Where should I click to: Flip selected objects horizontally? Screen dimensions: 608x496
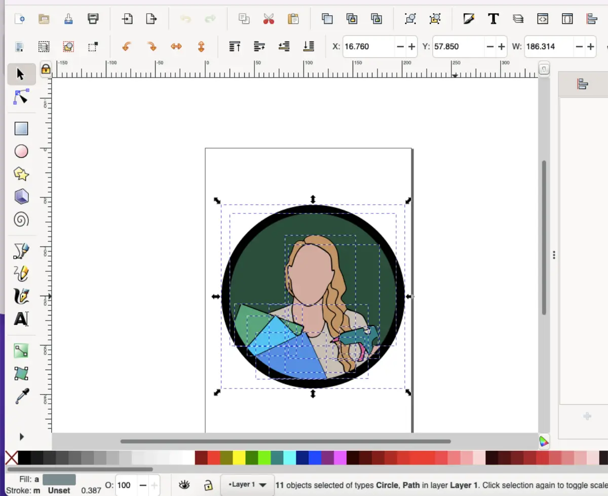click(176, 47)
